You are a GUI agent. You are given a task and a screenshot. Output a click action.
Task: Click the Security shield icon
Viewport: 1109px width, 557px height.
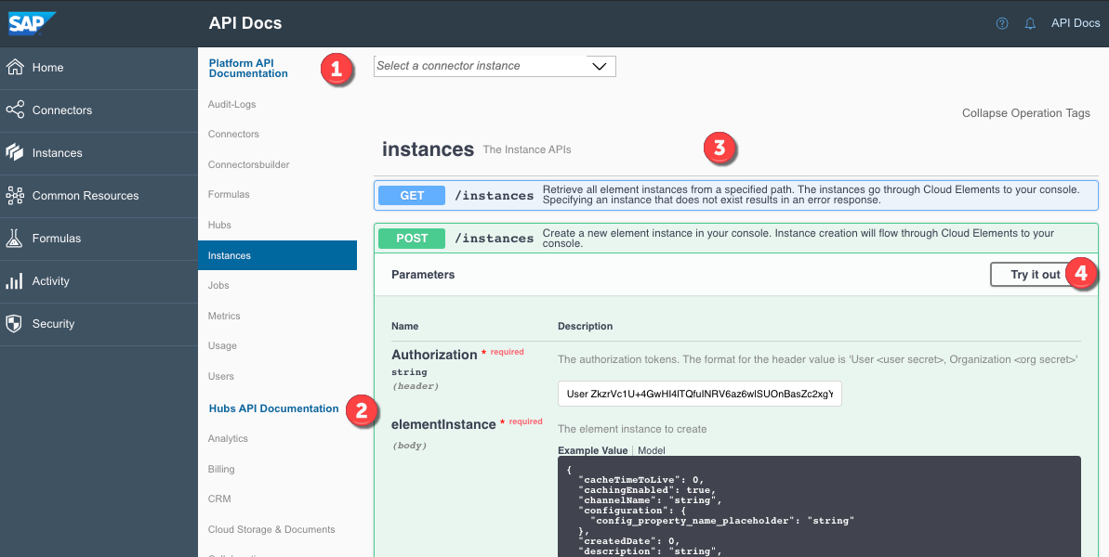pyautogui.click(x=15, y=323)
